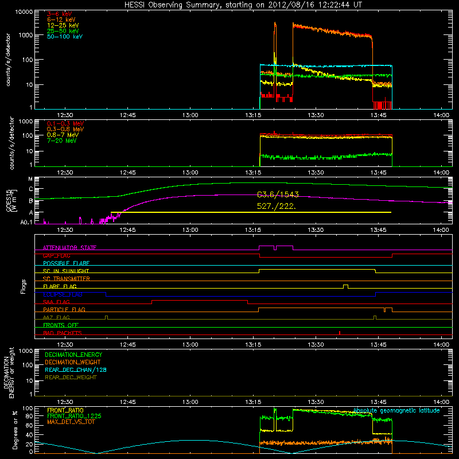
Task: Click the 13:15 tick label under top plot
Action: click(x=253, y=115)
